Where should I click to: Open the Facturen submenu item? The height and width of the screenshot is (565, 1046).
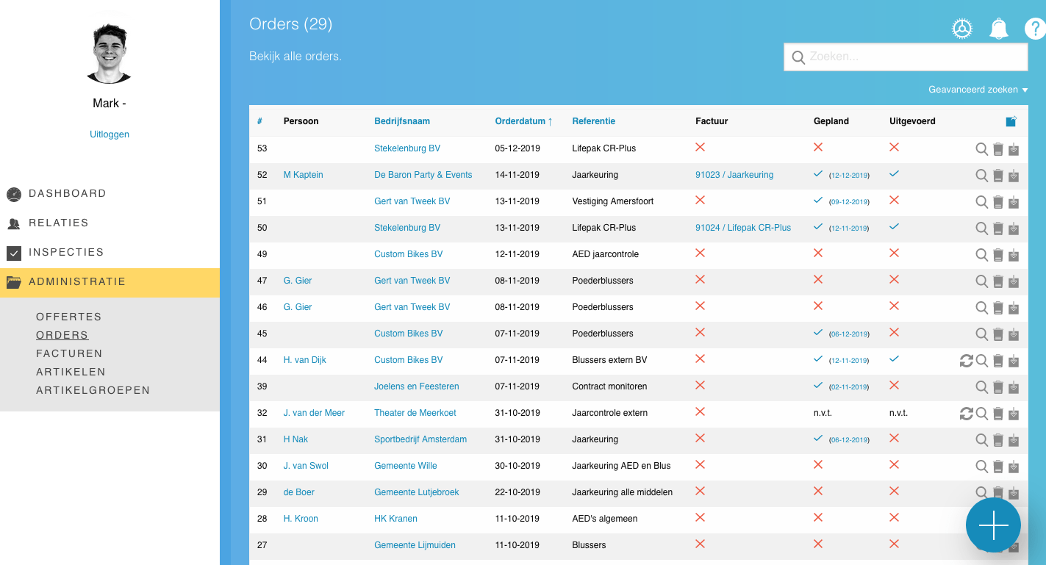pos(69,353)
